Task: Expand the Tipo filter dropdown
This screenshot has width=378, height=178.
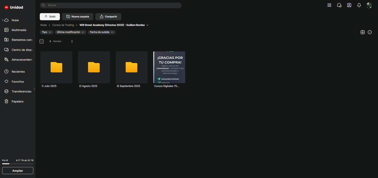Action: pos(46,32)
